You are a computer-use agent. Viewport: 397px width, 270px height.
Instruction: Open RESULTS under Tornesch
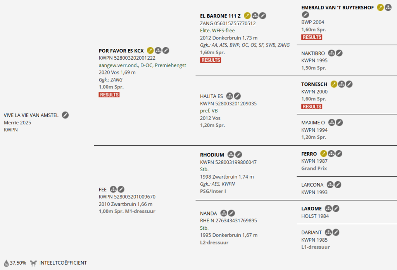click(x=312, y=107)
